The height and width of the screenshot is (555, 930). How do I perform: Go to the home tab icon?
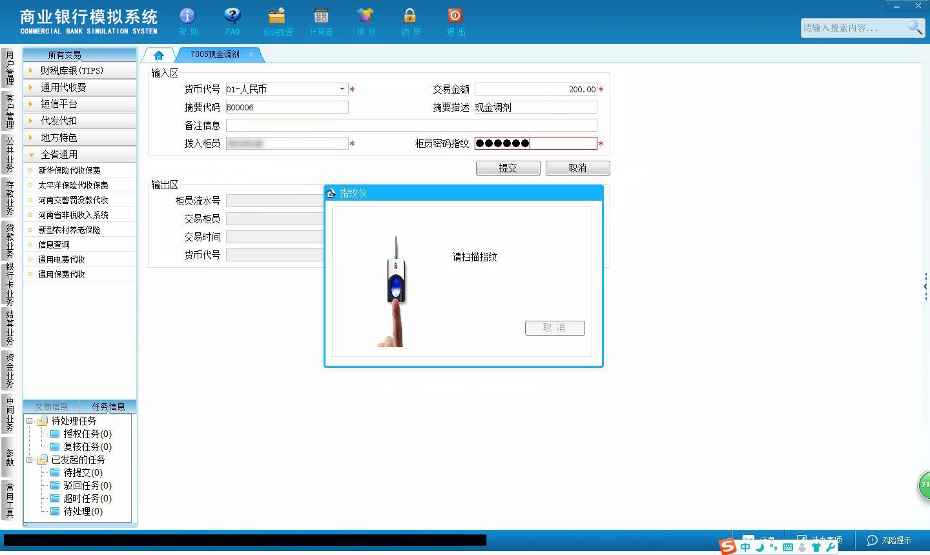tap(159, 55)
